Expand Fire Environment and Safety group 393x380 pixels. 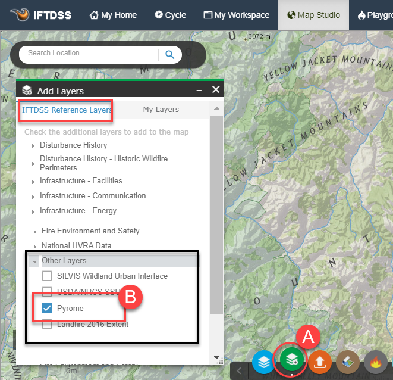(35, 232)
